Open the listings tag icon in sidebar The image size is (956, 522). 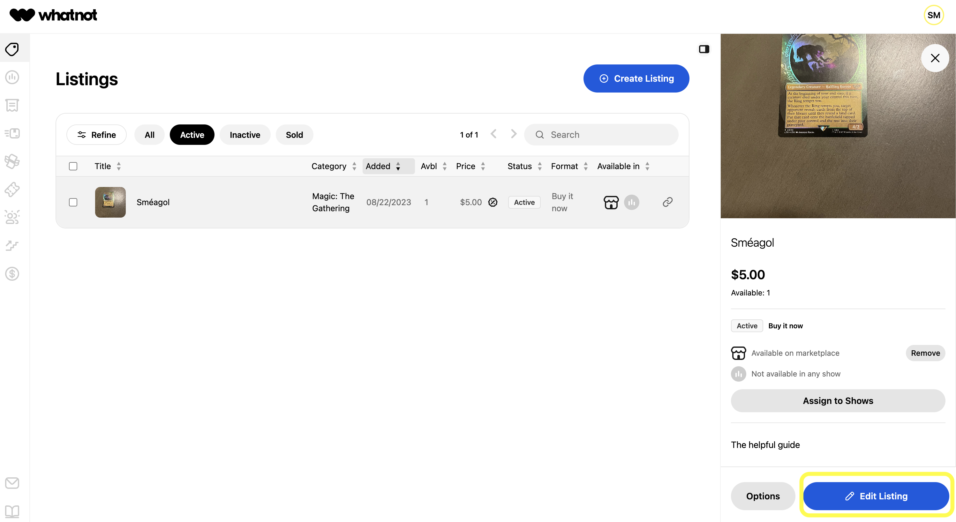pyautogui.click(x=12, y=49)
